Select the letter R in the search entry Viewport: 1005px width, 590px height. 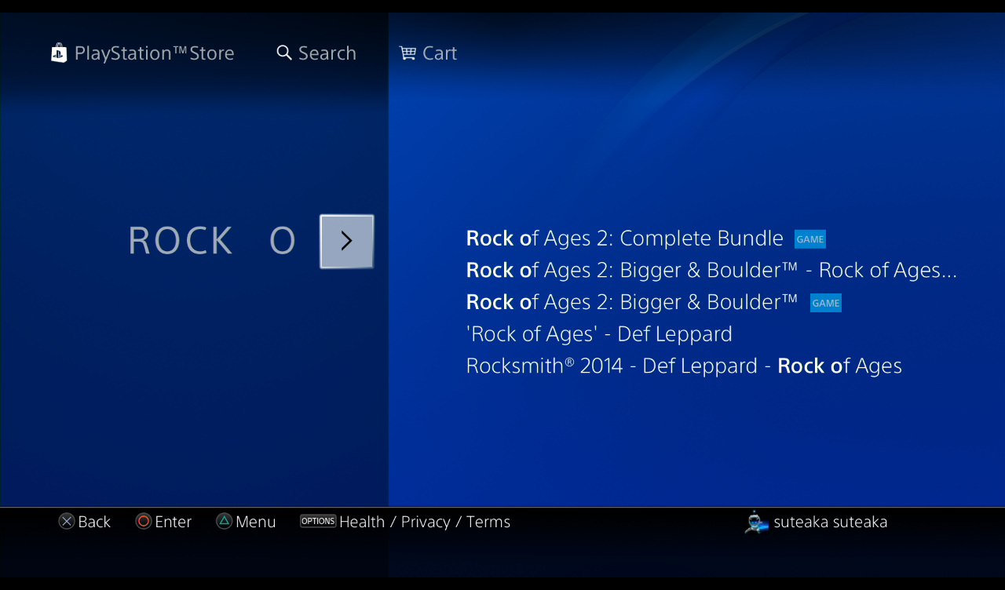tap(138, 241)
